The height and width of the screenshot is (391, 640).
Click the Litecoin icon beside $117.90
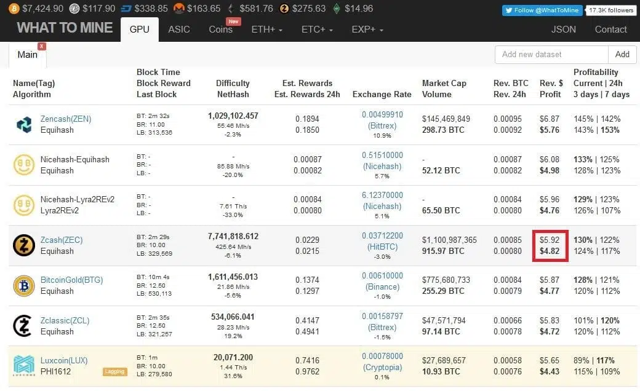[x=74, y=9]
